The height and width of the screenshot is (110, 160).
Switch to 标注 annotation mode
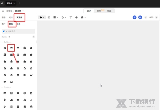pyautogui.click(x=109, y=11)
